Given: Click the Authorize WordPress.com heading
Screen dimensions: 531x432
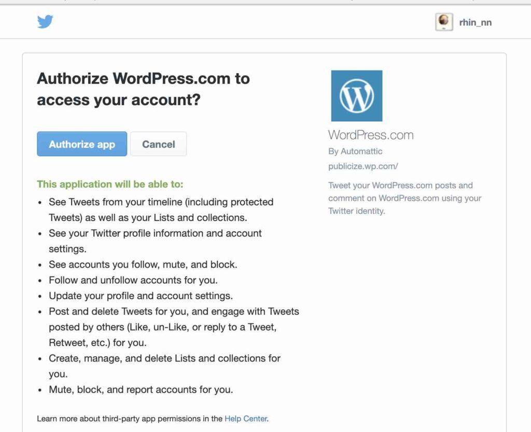Looking at the screenshot, I should [143, 89].
